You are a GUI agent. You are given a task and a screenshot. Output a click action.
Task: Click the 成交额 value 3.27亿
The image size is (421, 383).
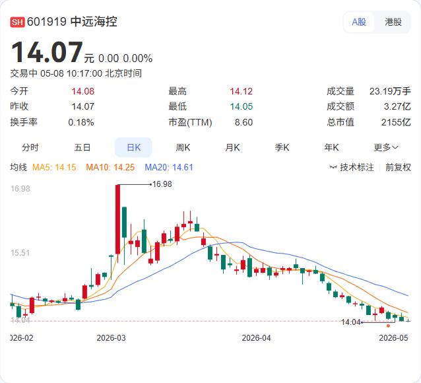tap(397, 106)
